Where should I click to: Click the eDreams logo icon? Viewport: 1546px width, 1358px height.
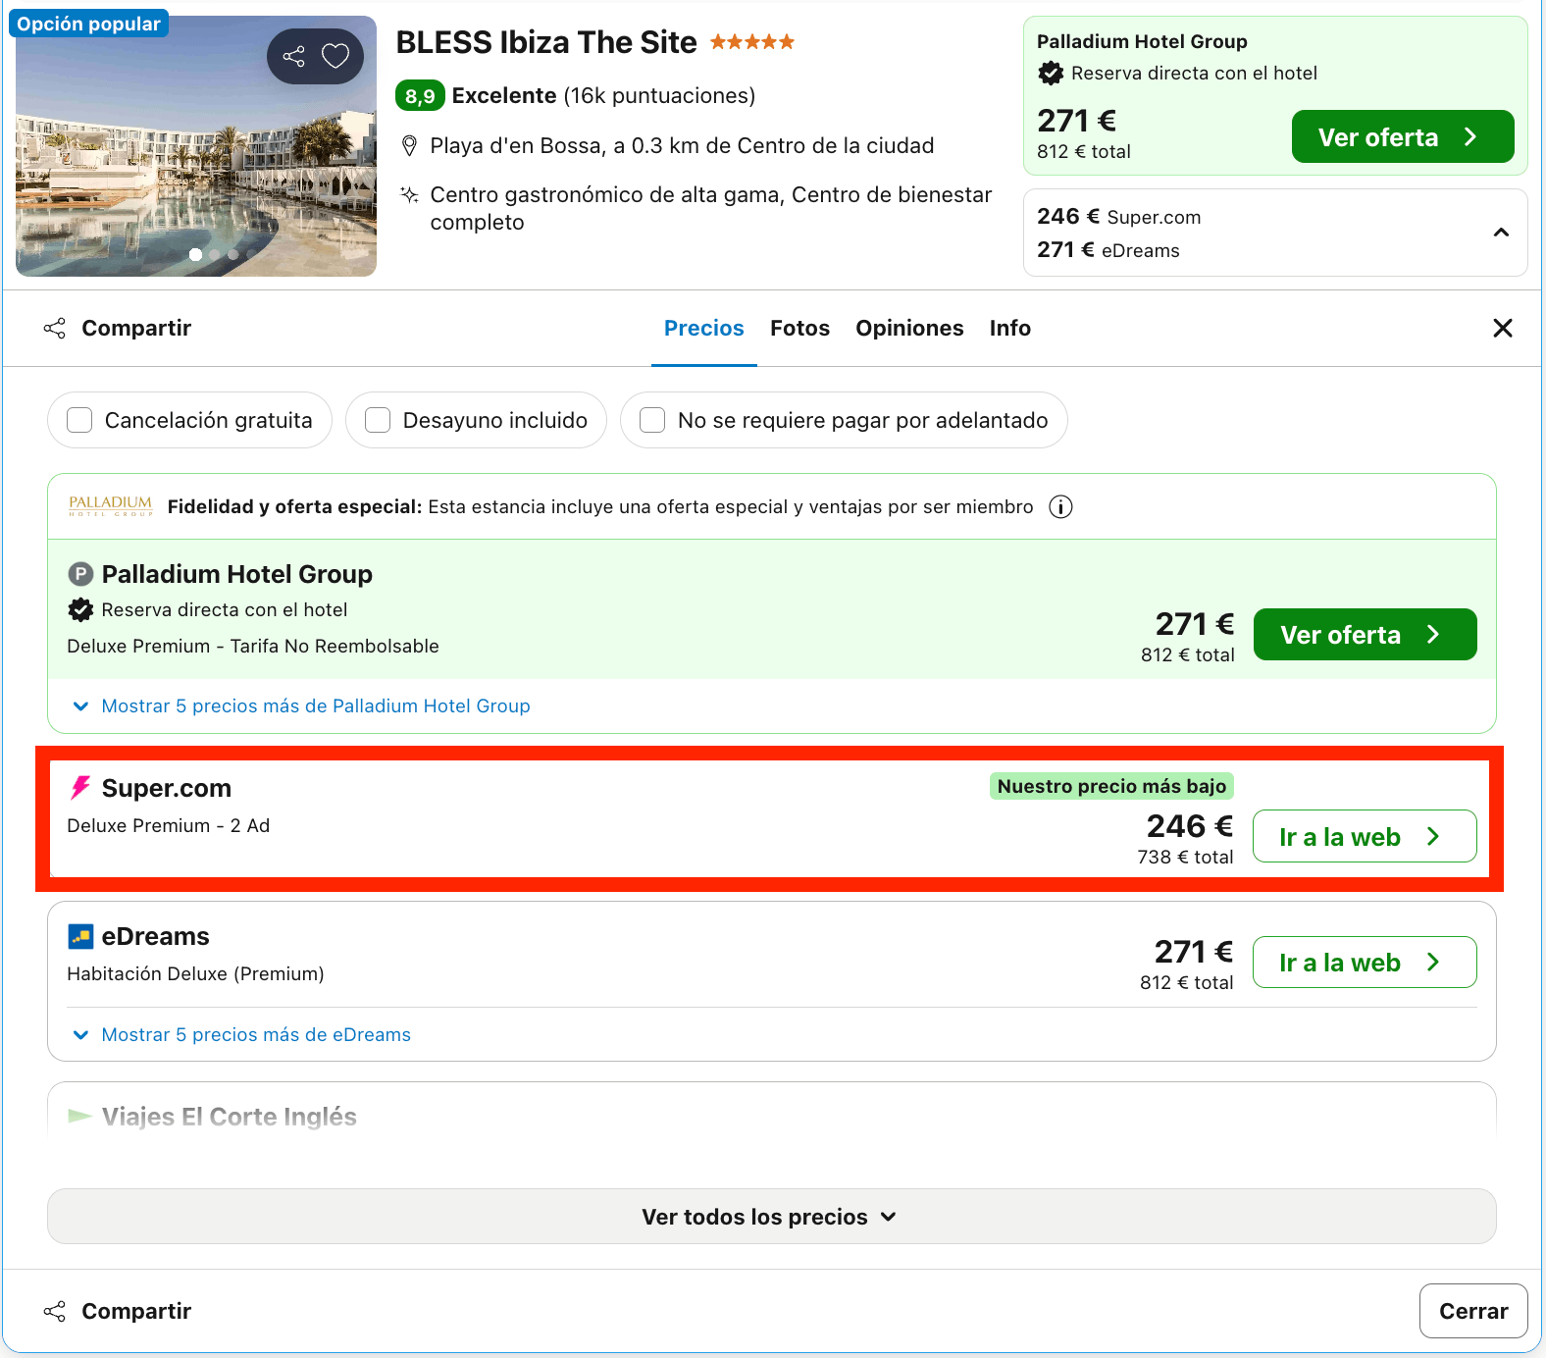80,936
